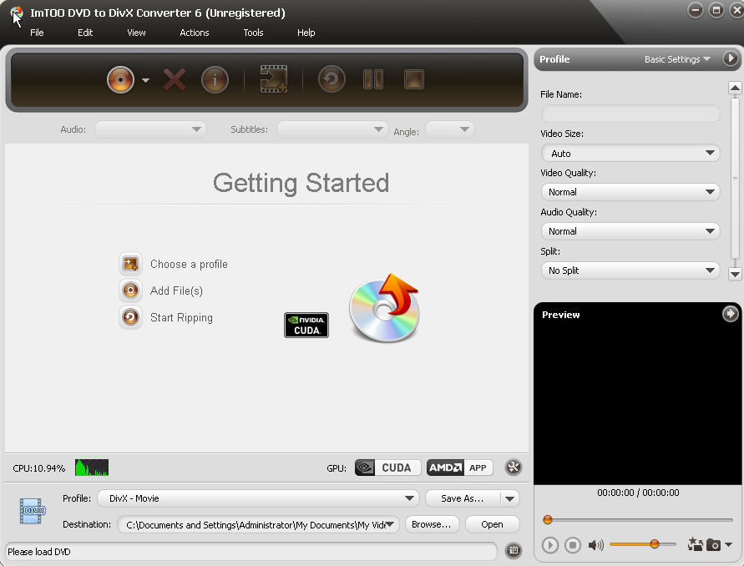
Task: Click the app logo in title bar
Action: 17,13
